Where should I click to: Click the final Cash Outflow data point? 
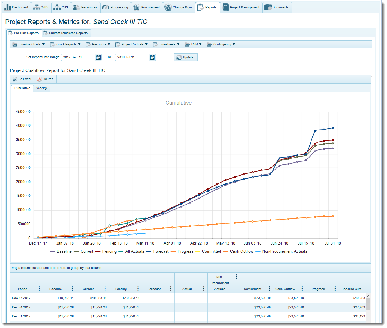point(333,216)
